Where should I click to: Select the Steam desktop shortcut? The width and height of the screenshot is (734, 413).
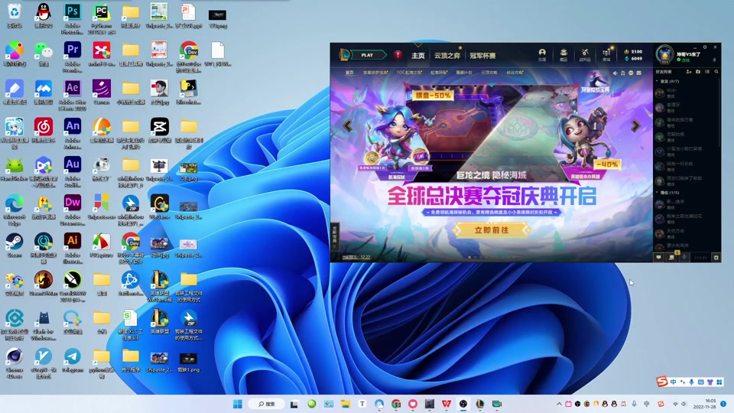point(15,246)
